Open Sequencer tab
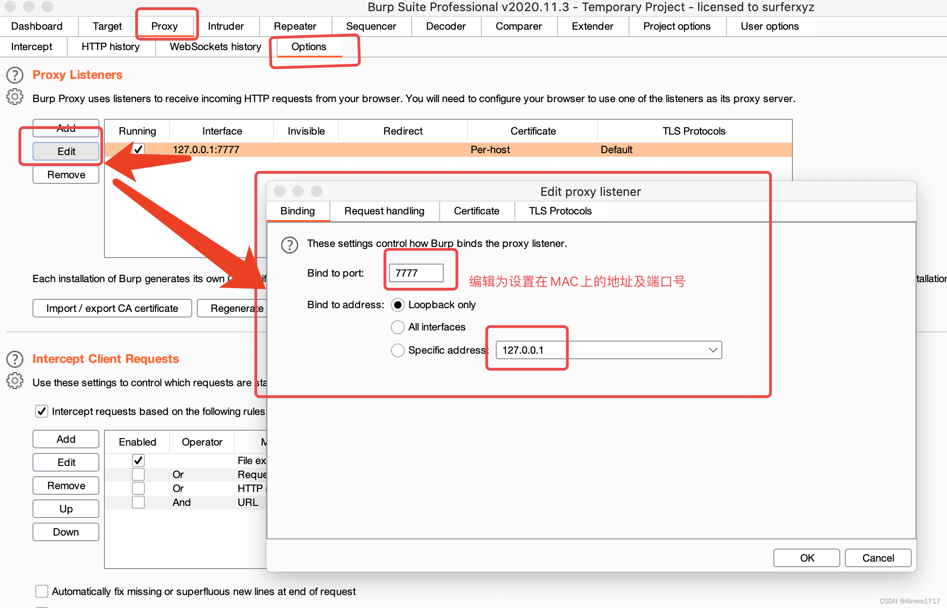The image size is (947, 608). pyautogui.click(x=371, y=26)
